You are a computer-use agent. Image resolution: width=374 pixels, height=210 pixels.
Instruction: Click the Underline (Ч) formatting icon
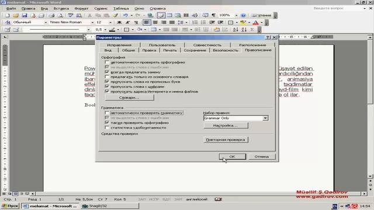point(136,22)
